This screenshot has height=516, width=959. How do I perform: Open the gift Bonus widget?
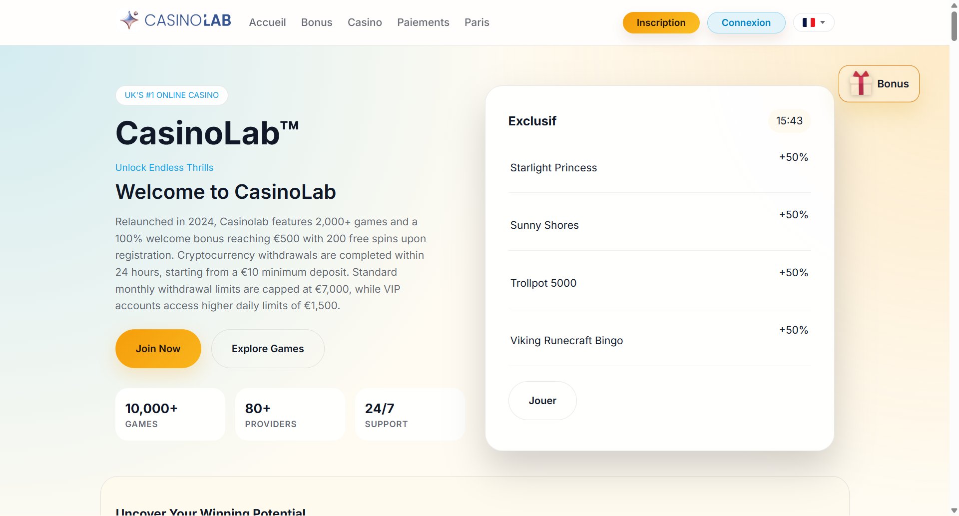[x=878, y=83]
